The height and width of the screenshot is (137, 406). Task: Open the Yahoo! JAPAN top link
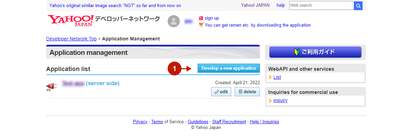coord(255,5)
